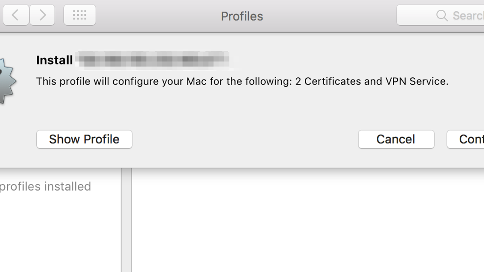Image resolution: width=484 pixels, height=272 pixels.
Task: Click the '2 Certificates and VPN Service' text
Action: (x=371, y=82)
